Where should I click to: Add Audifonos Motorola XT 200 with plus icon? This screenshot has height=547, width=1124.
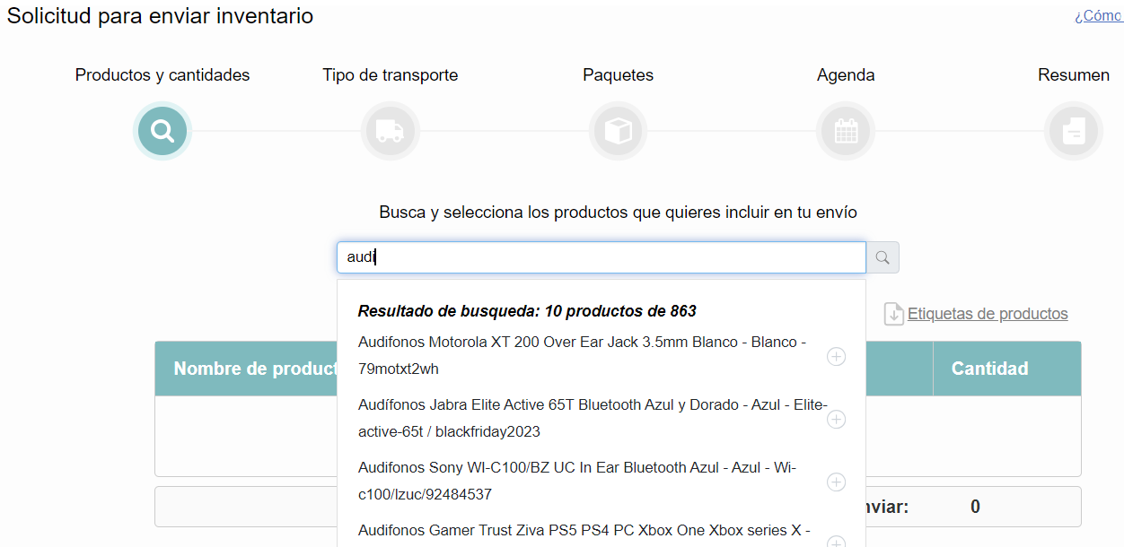click(836, 357)
